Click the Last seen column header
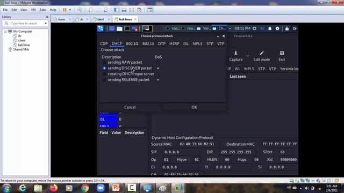This screenshot has height=193, width=344. (x=238, y=76)
